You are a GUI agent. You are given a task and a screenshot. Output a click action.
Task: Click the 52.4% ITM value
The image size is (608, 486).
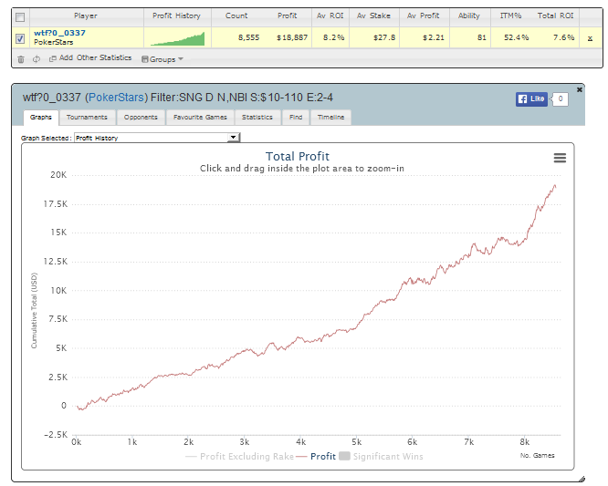516,37
